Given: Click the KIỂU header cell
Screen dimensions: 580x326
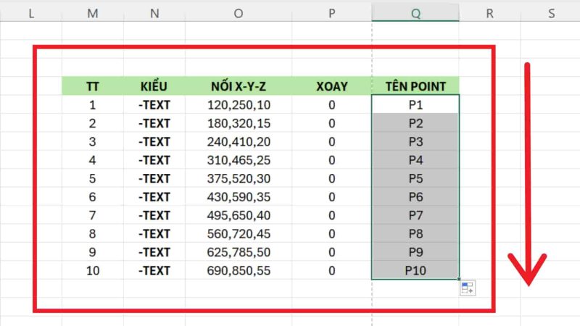Looking at the screenshot, I should (154, 86).
